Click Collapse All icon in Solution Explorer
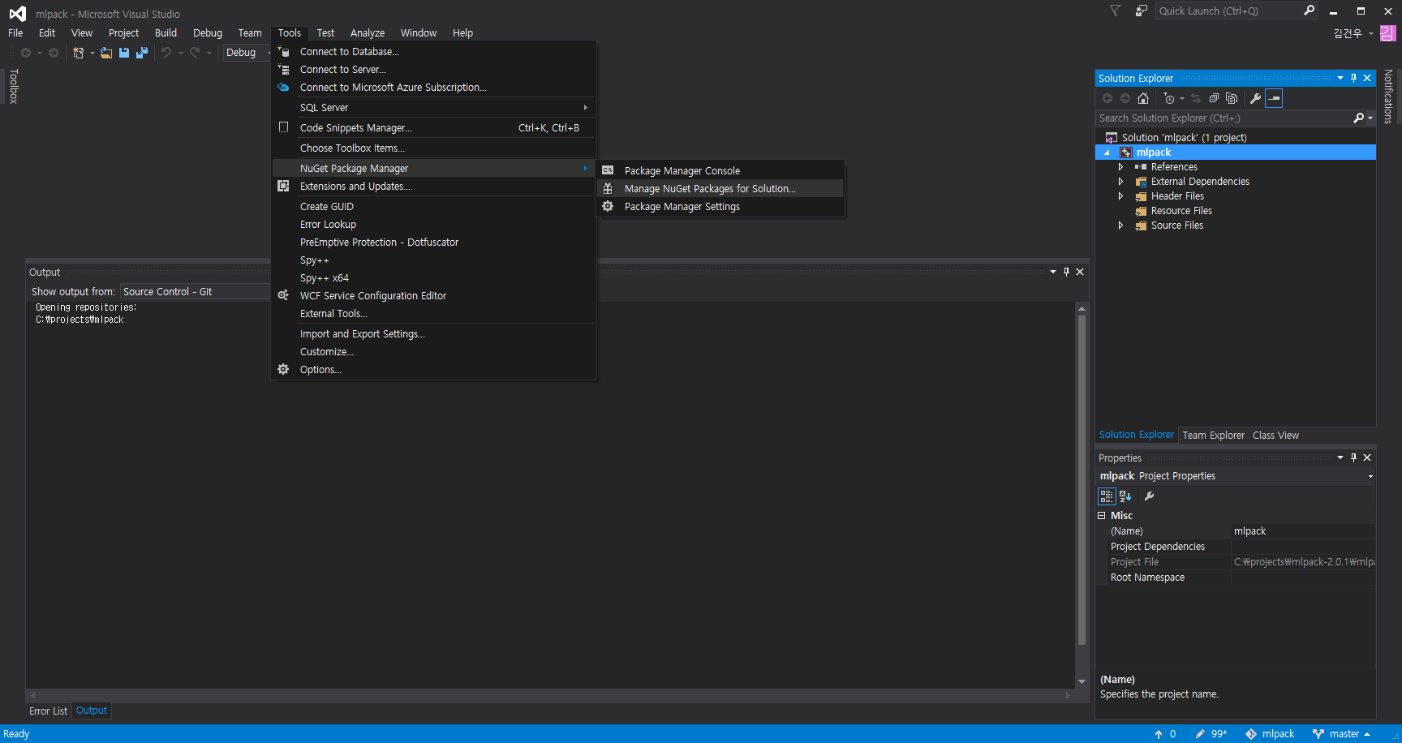This screenshot has height=743, width=1402. pos(1214,98)
